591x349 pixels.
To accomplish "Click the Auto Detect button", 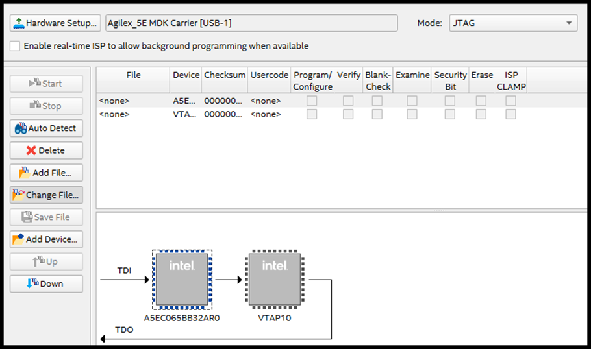I will pos(46,128).
